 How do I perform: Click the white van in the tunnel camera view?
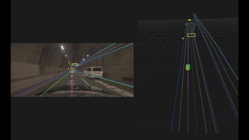pos(93,72)
